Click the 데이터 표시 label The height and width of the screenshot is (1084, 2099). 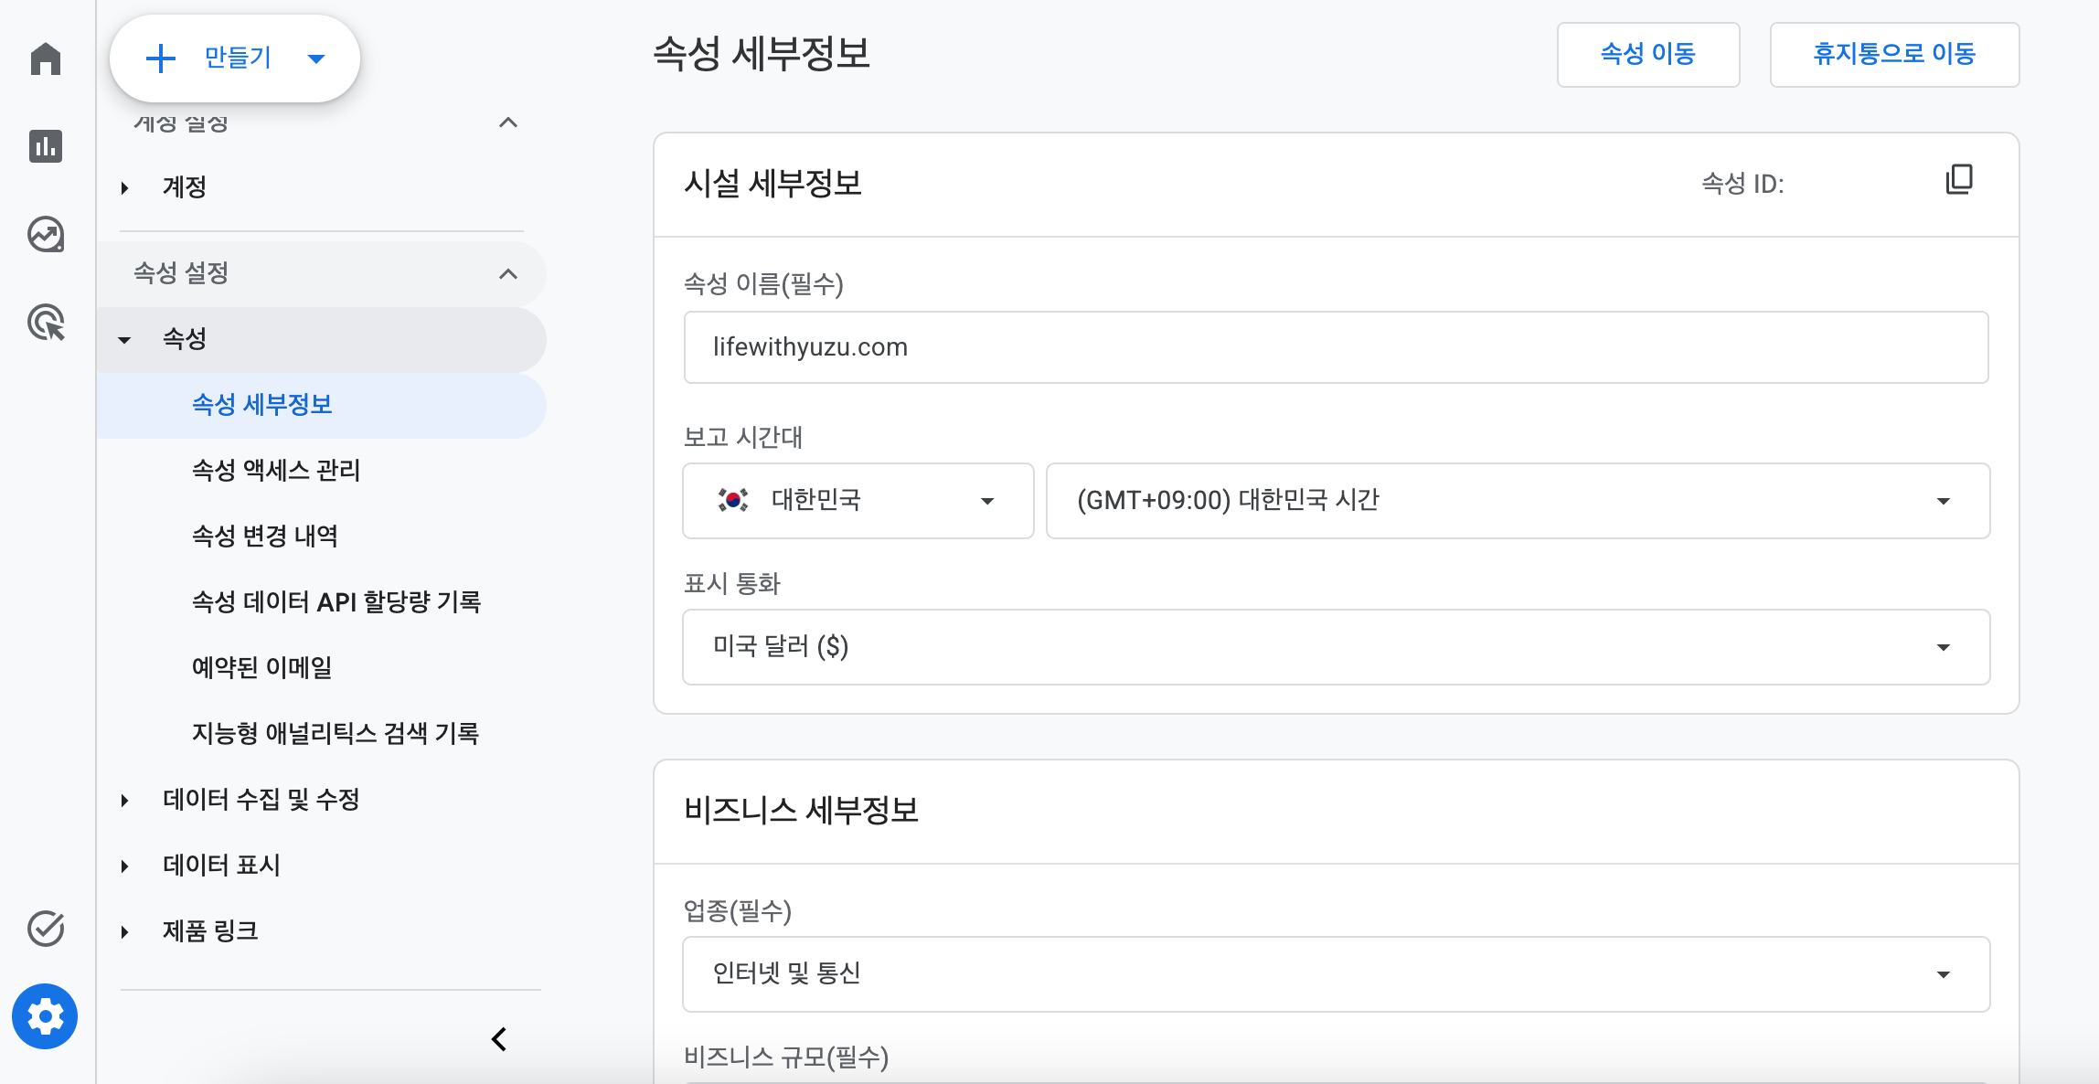(221, 866)
